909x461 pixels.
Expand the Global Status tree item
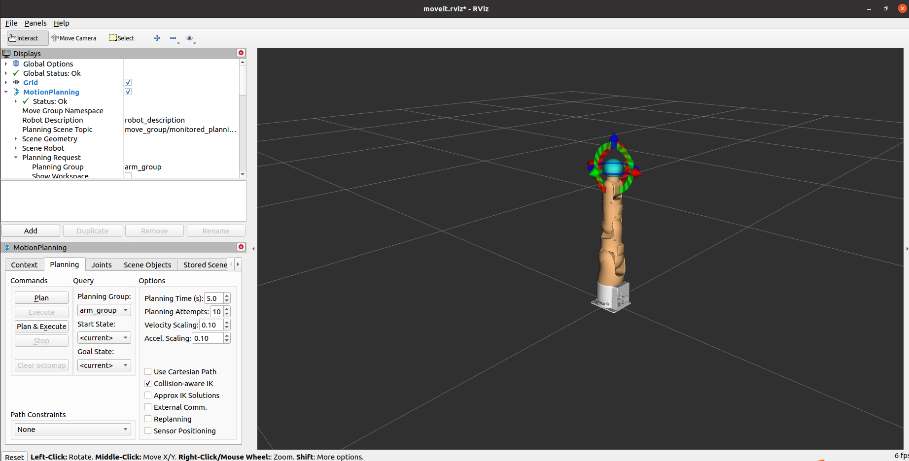[6, 73]
